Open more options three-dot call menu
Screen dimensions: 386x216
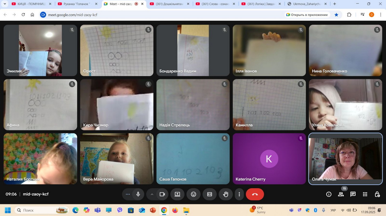point(239,194)
